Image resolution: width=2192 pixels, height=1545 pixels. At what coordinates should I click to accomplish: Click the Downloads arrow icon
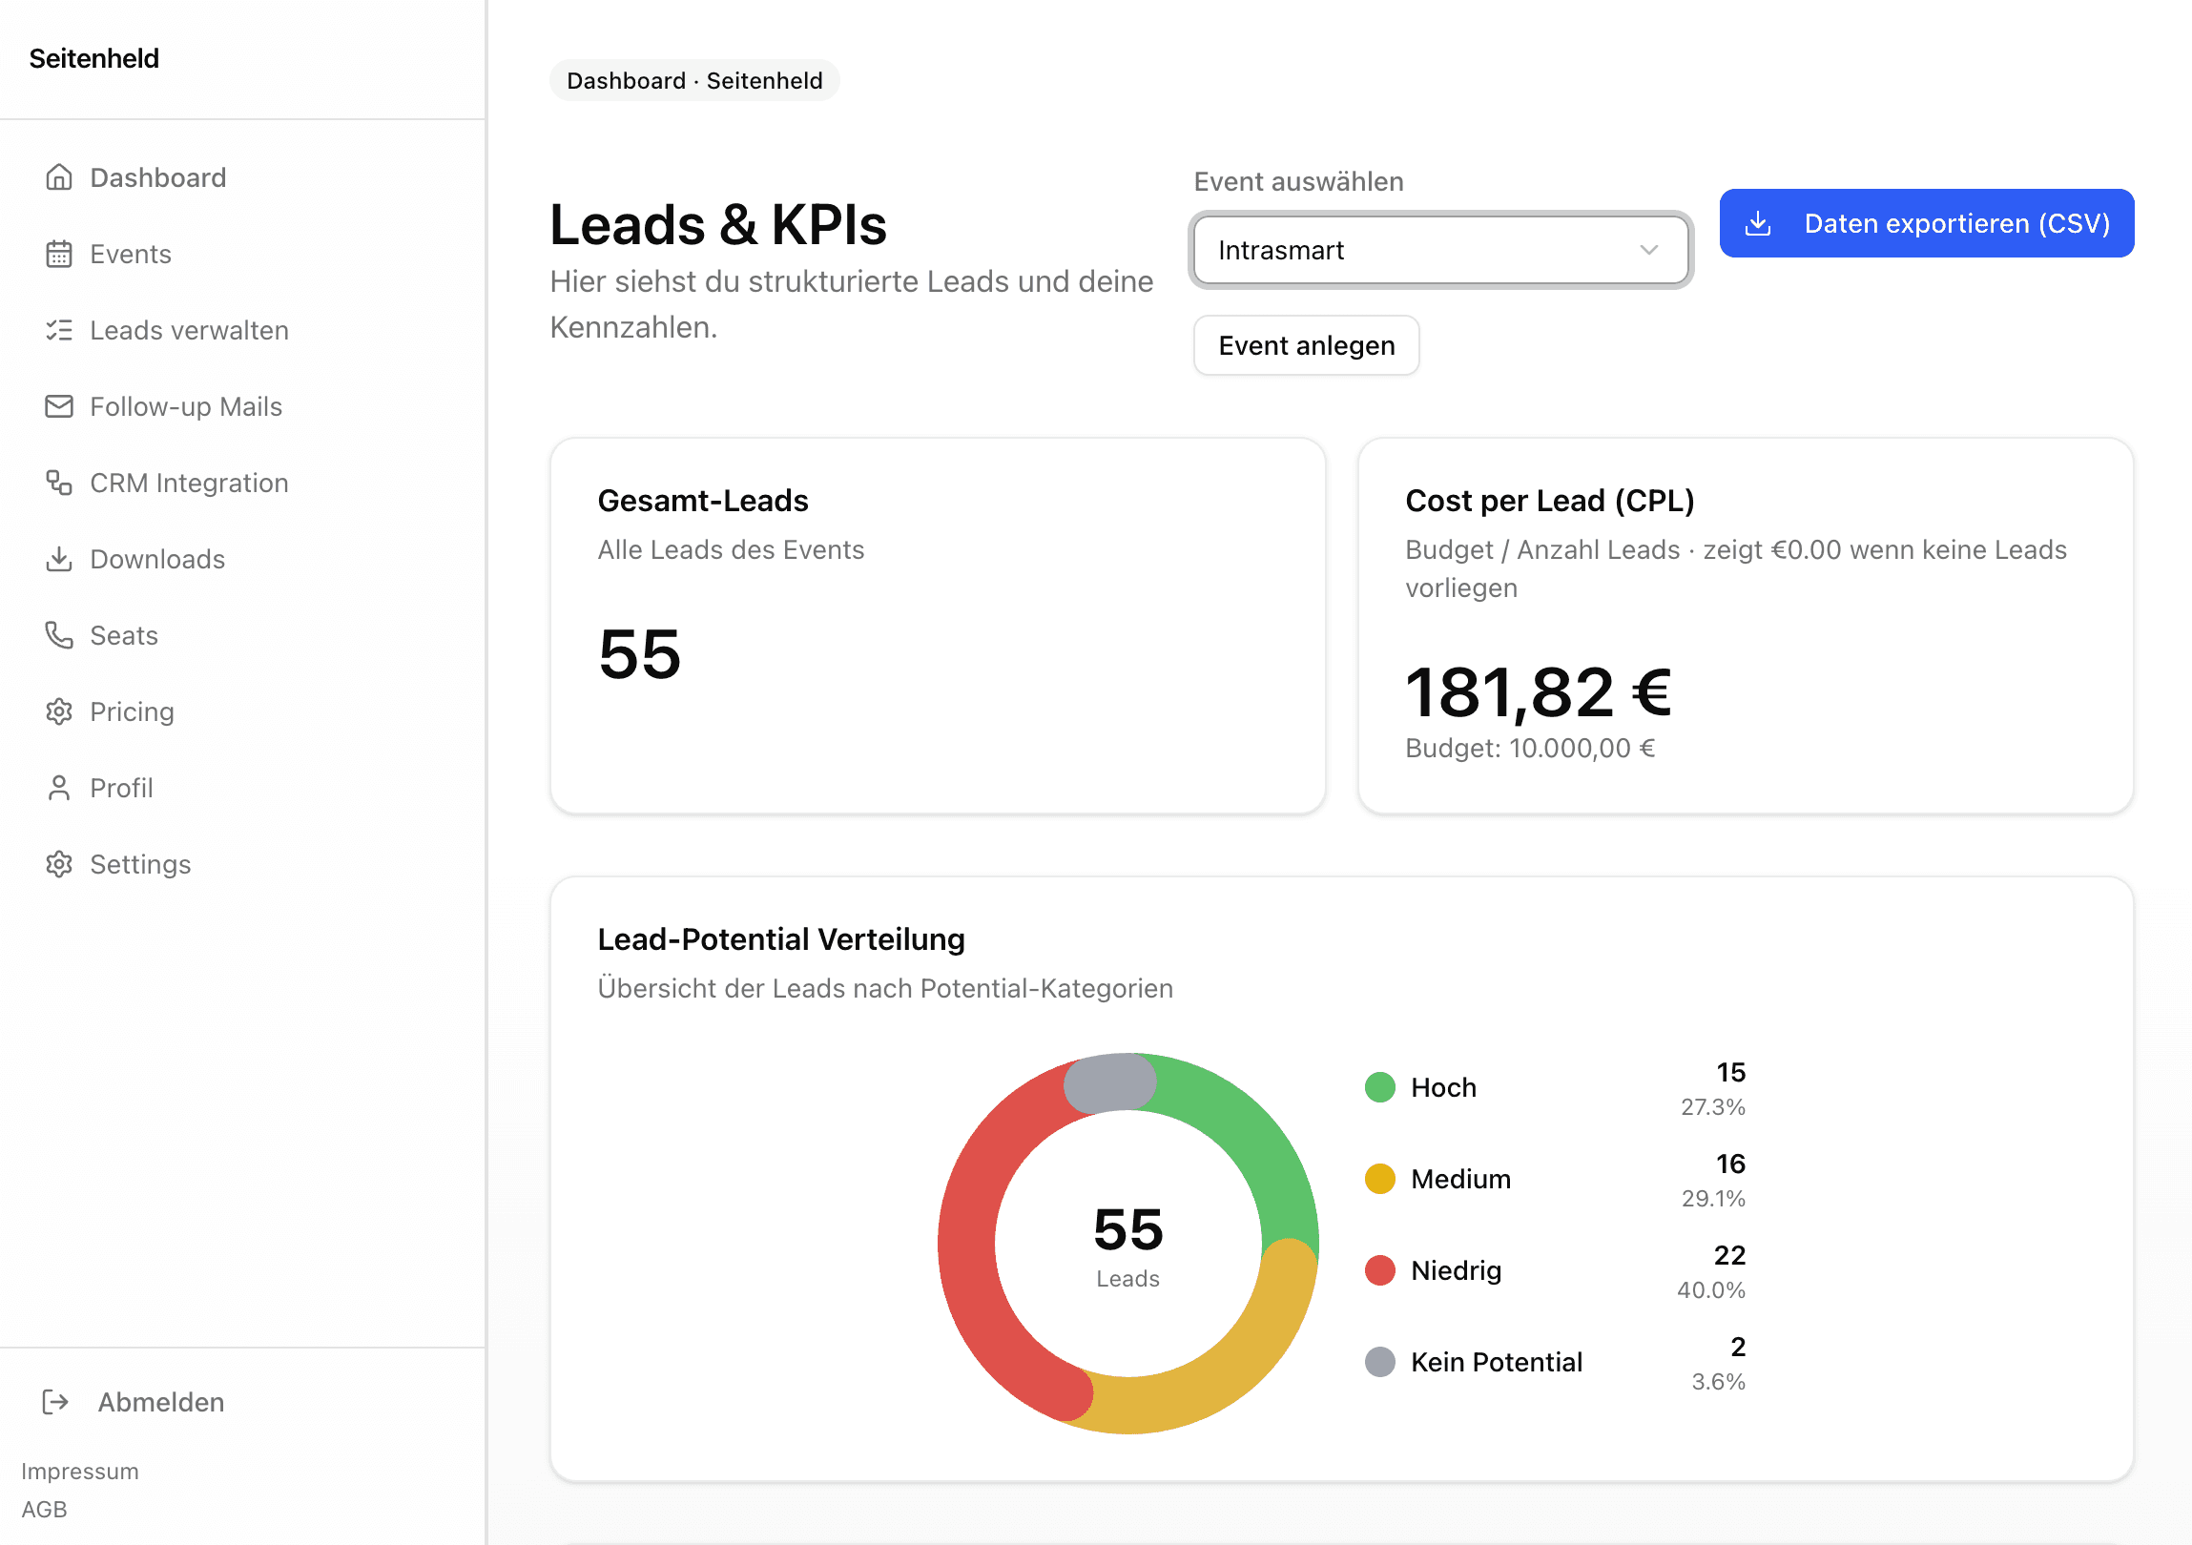coord(59,558)
